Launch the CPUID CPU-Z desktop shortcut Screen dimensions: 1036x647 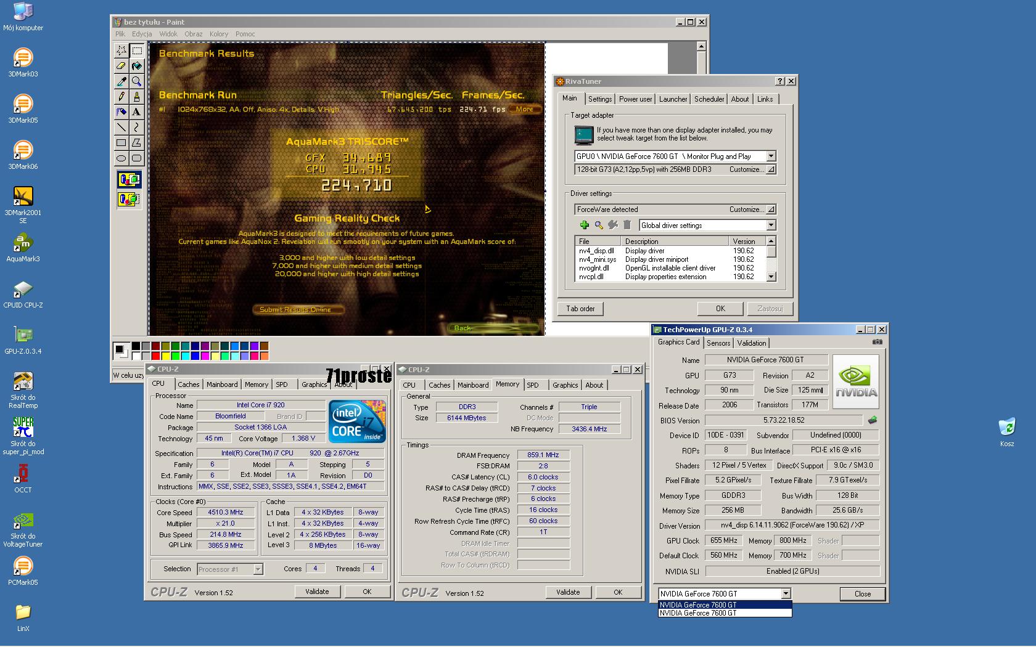(x=23, y=294)
